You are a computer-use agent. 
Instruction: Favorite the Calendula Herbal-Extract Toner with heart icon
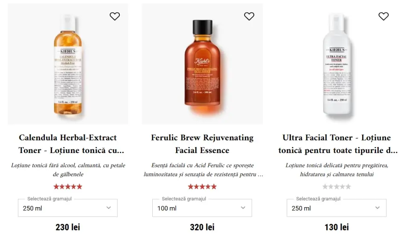coord(115,16)
